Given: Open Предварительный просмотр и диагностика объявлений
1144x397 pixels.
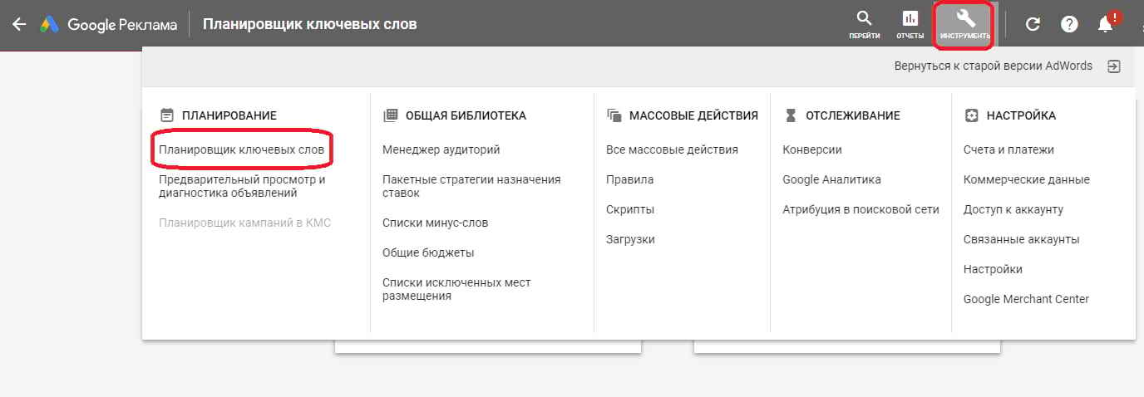Looking at the screenshot, I should [242, 186].
